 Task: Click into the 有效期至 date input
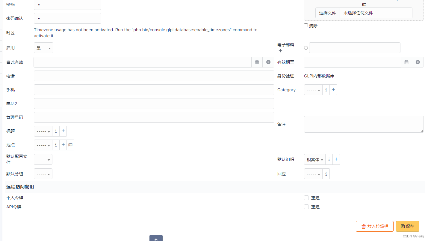tap(352, 62)
